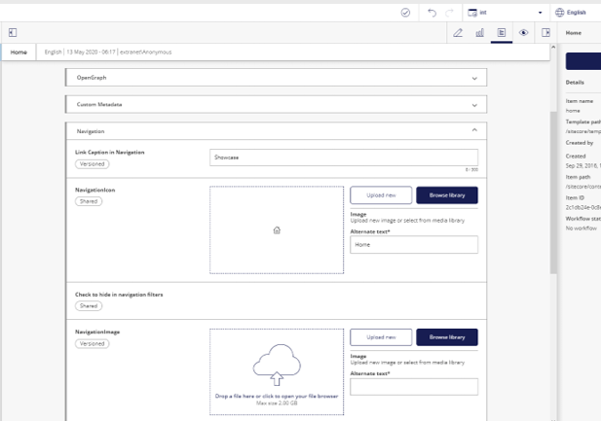Open the analytics bar chart view

tap(480, 33)
